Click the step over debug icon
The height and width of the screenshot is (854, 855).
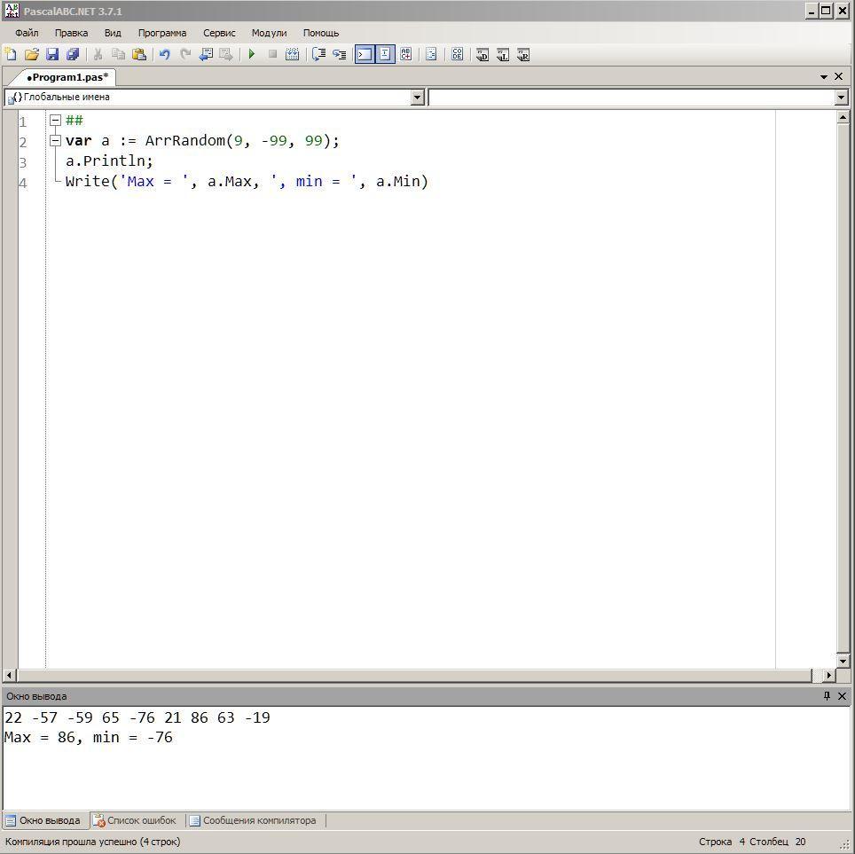pyautogui.click(x=318, y=54)
